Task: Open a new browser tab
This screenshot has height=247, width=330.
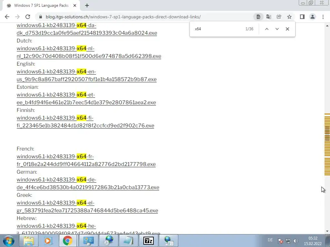Action: (87, 6)
